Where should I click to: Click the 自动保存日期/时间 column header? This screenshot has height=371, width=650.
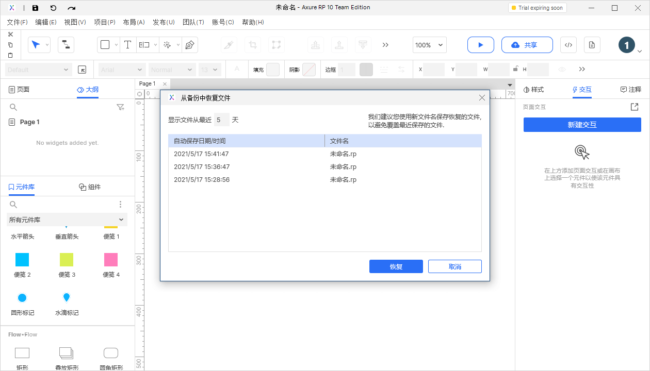click(x=247, y=141)
